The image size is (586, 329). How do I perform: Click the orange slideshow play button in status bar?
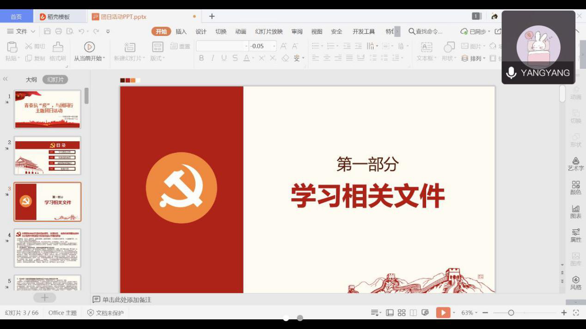[x=443, y=313]
